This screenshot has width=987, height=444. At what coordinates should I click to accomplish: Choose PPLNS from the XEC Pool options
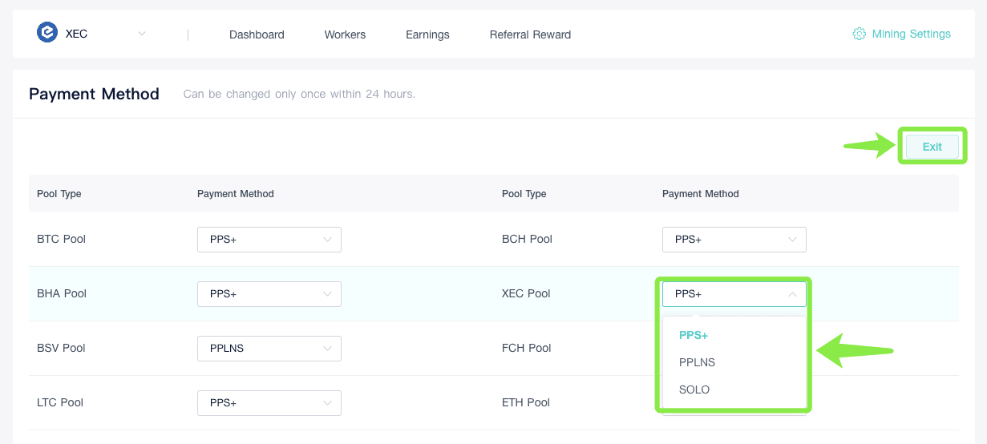(x=697, y=362)
